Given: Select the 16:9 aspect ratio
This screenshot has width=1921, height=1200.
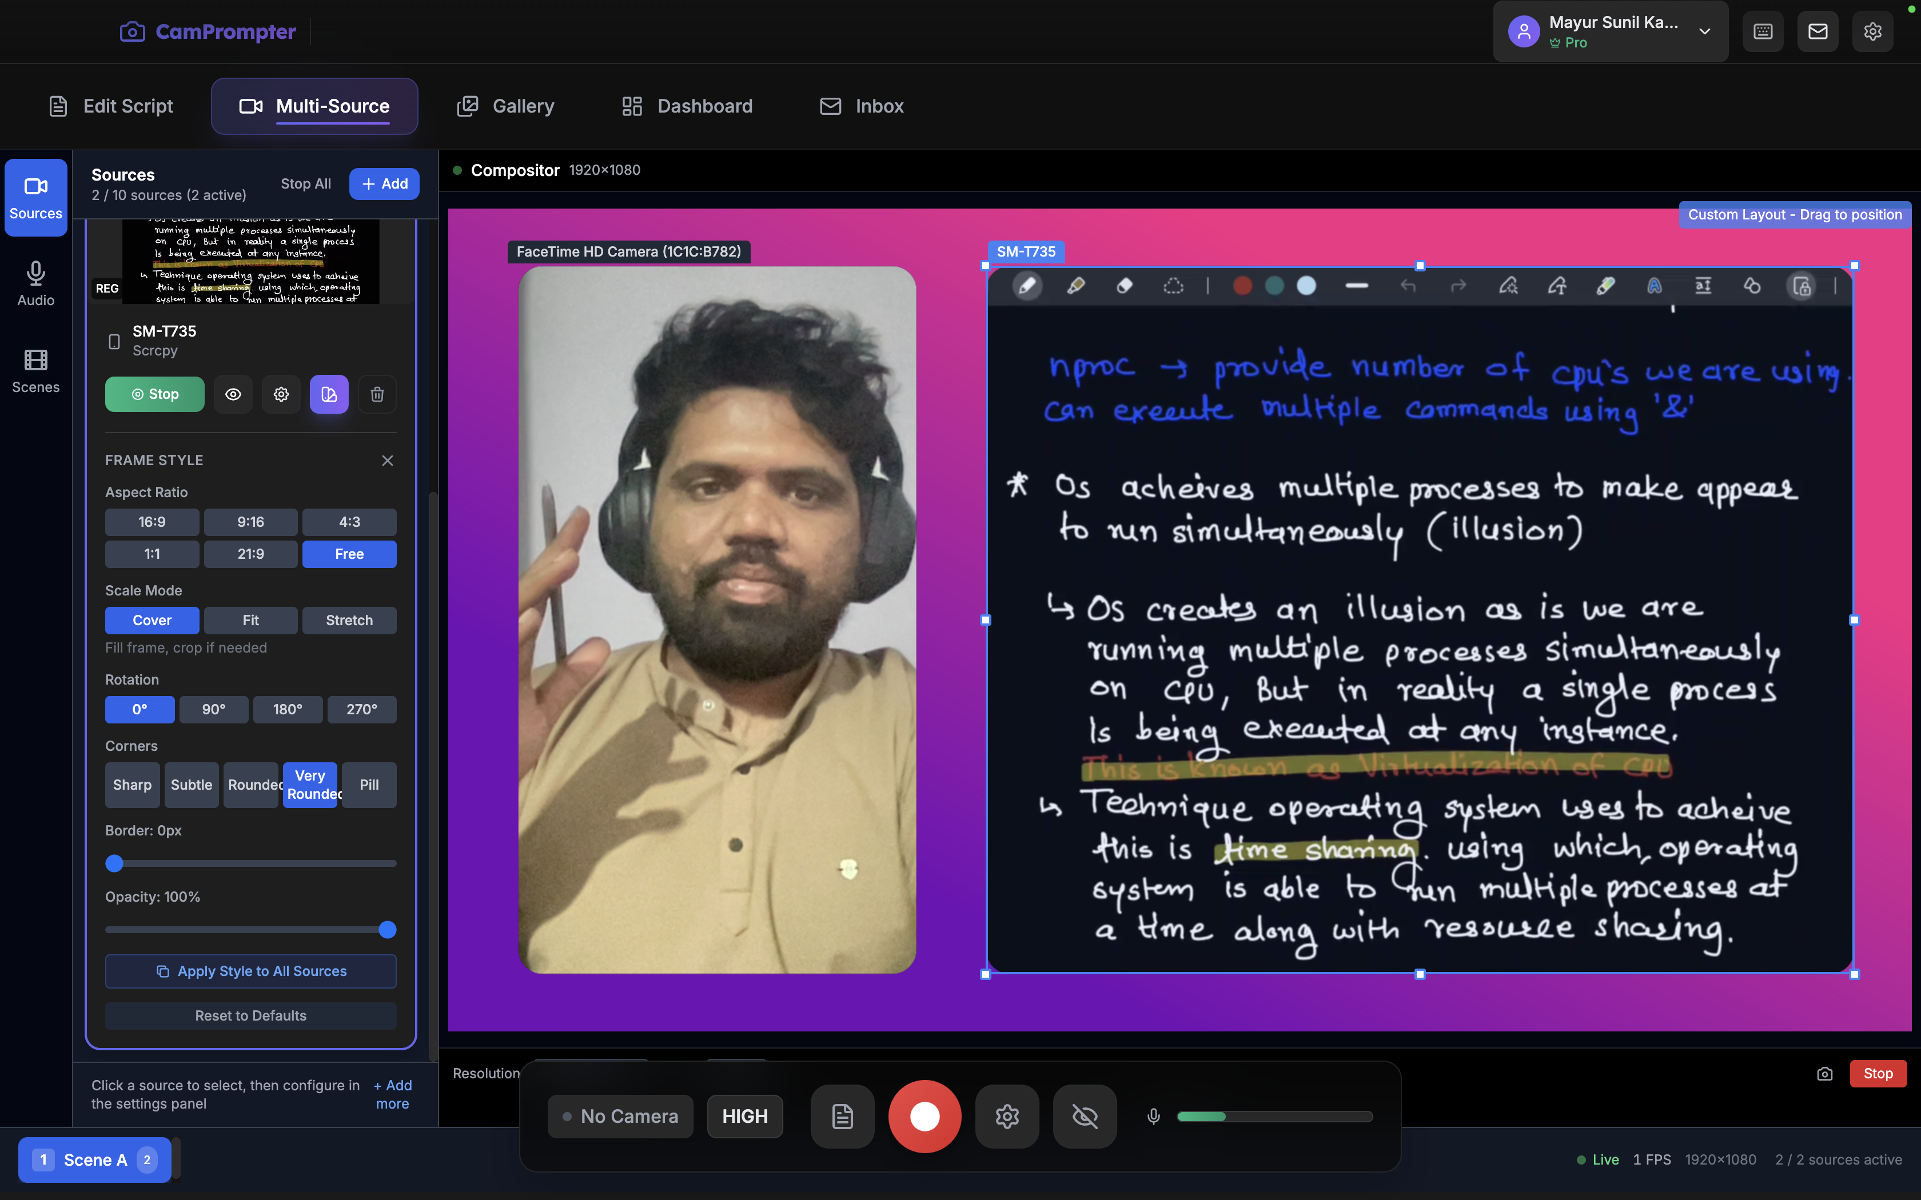Looking at the screenshot, I should [152, 521].
